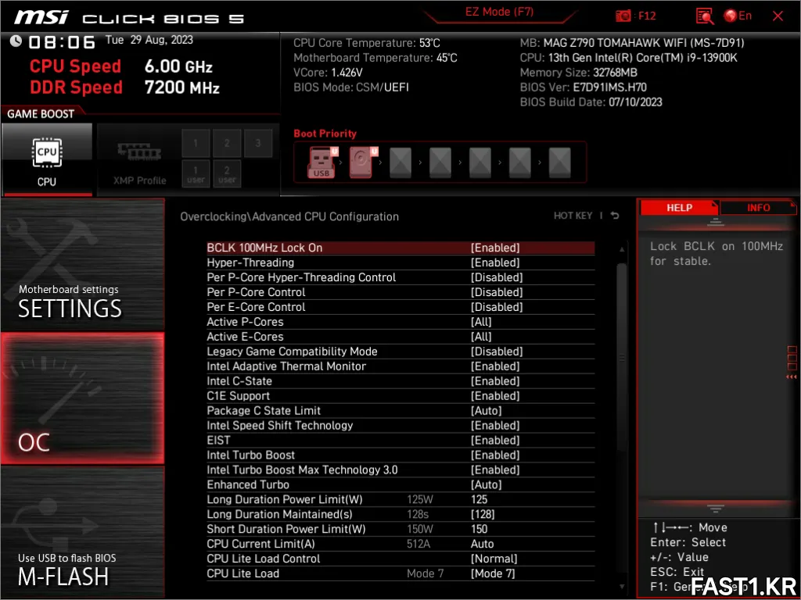This screenshot has width=801, height=600.
Task: Toggle Intel Adaptive Thermal Monitor
Action: tap(400, 366)
